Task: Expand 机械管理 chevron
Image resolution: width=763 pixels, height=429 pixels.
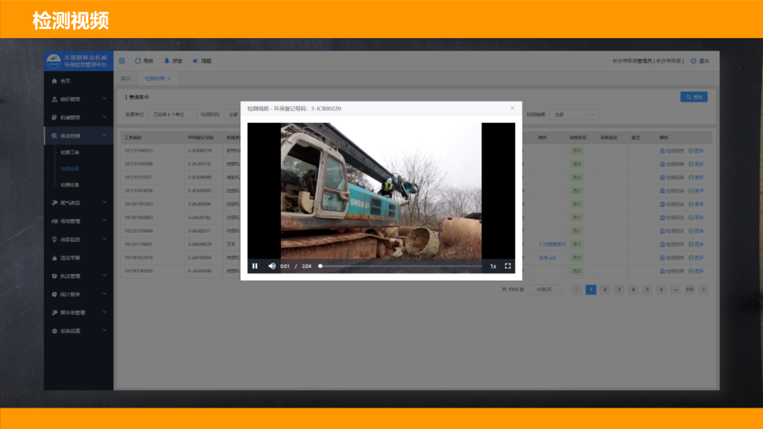Action: coord(104,117)
